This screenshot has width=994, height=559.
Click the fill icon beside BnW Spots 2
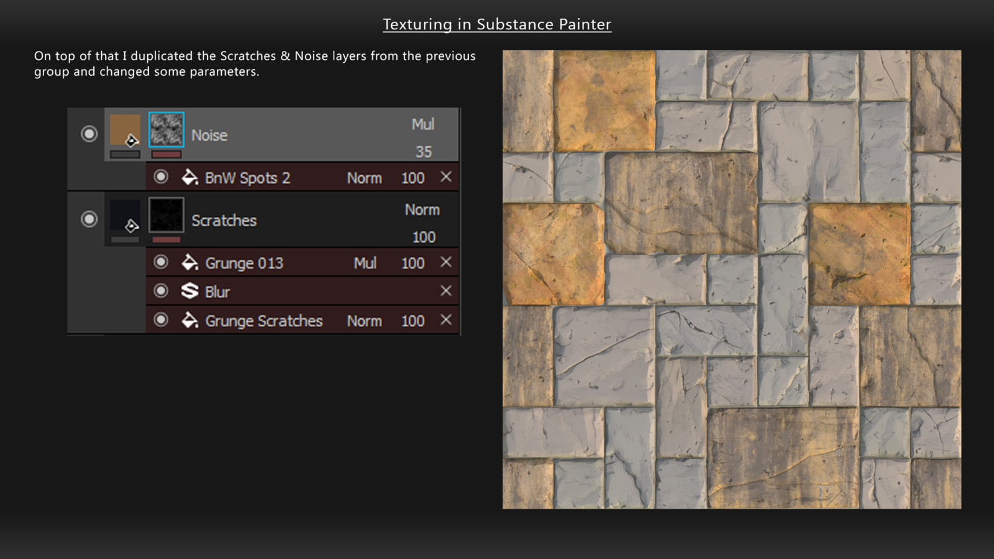[x=189, y=177]
